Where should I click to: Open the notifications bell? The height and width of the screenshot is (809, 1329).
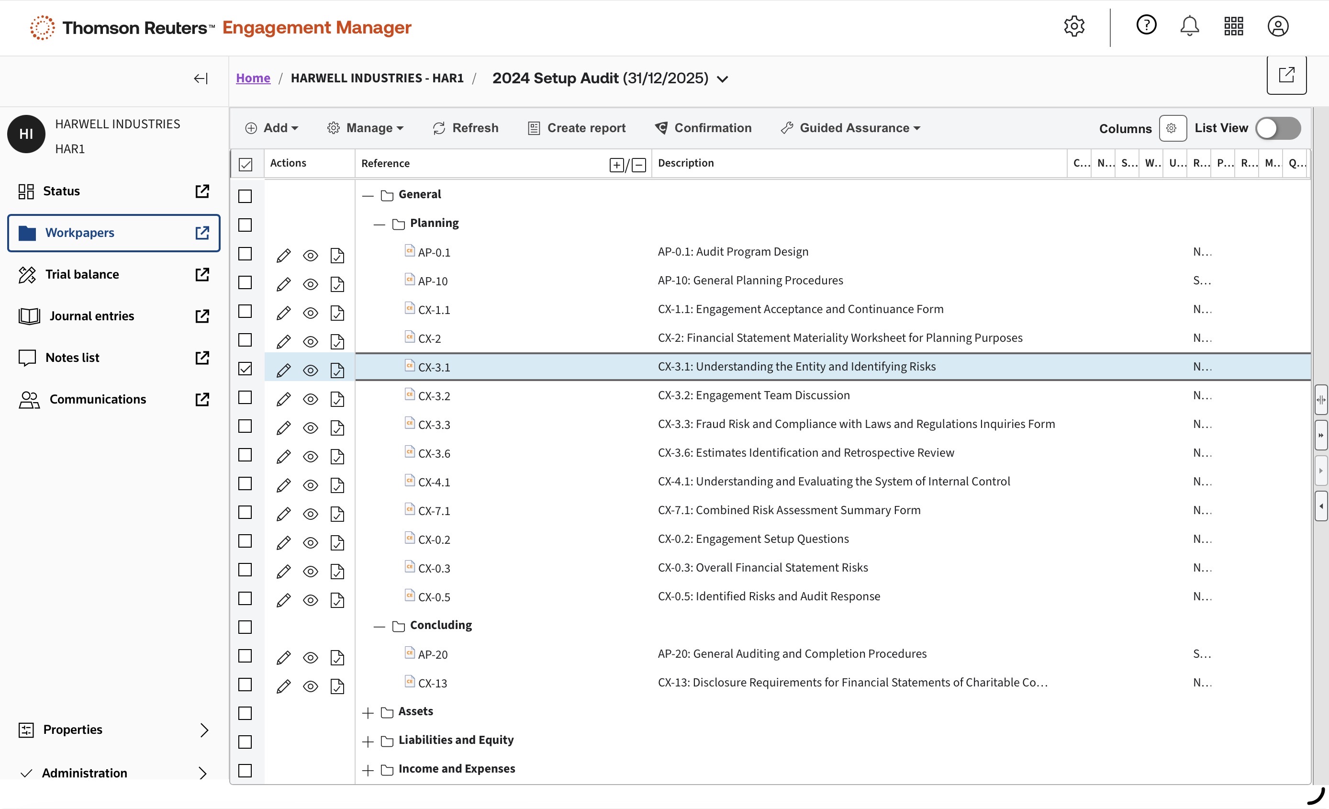pyautogui.click(x=1189, y=26)
